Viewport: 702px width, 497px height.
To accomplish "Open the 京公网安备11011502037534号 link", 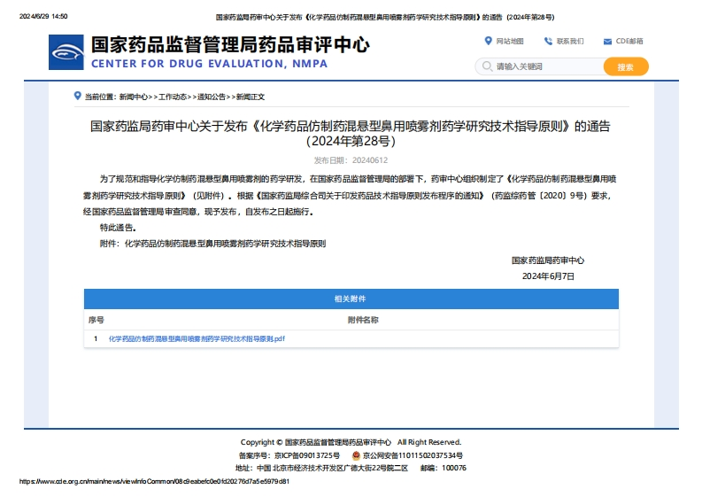I will 413,455.
